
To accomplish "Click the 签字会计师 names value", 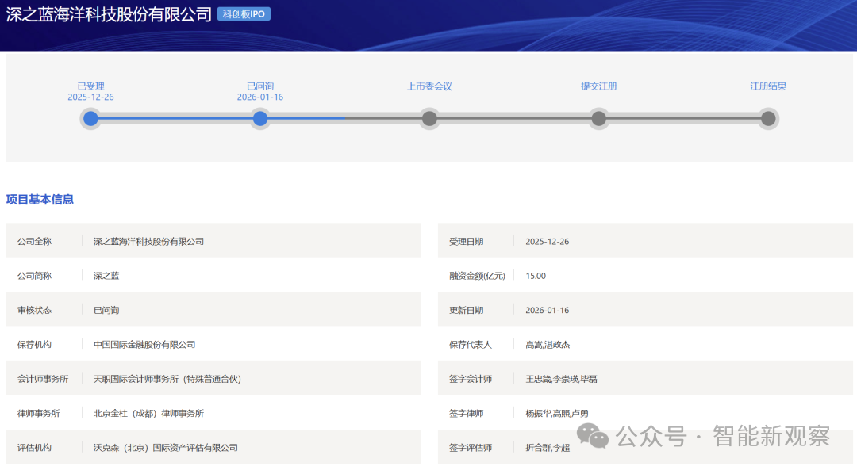I will click(561, 379).
